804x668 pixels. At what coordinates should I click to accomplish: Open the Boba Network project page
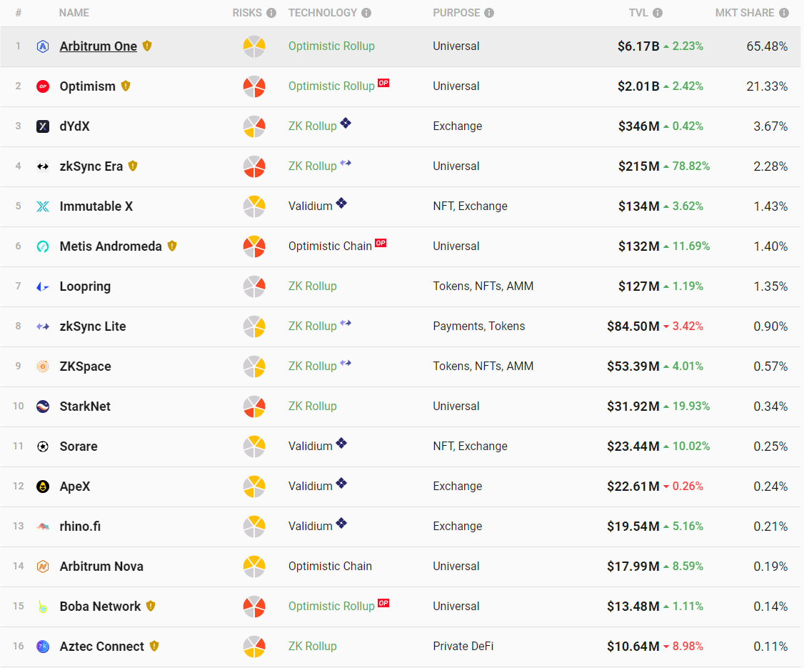[x=100, y=607]
